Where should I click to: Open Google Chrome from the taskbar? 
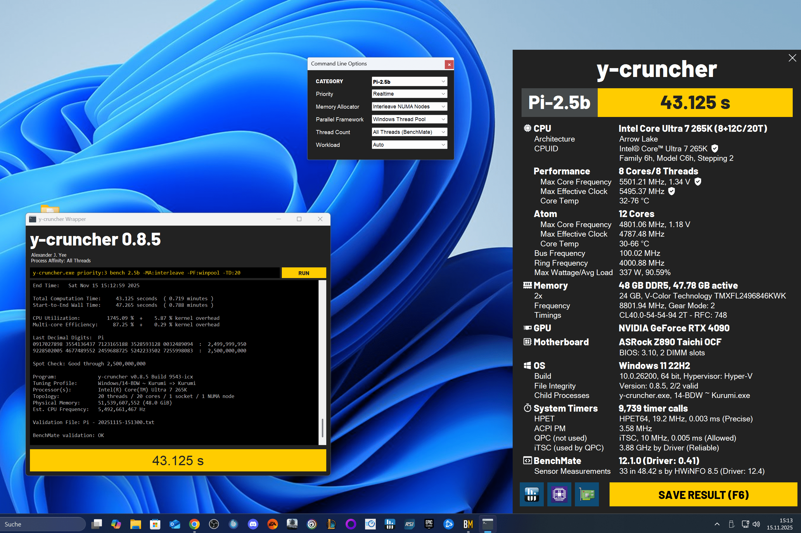[x=194, y=524]
